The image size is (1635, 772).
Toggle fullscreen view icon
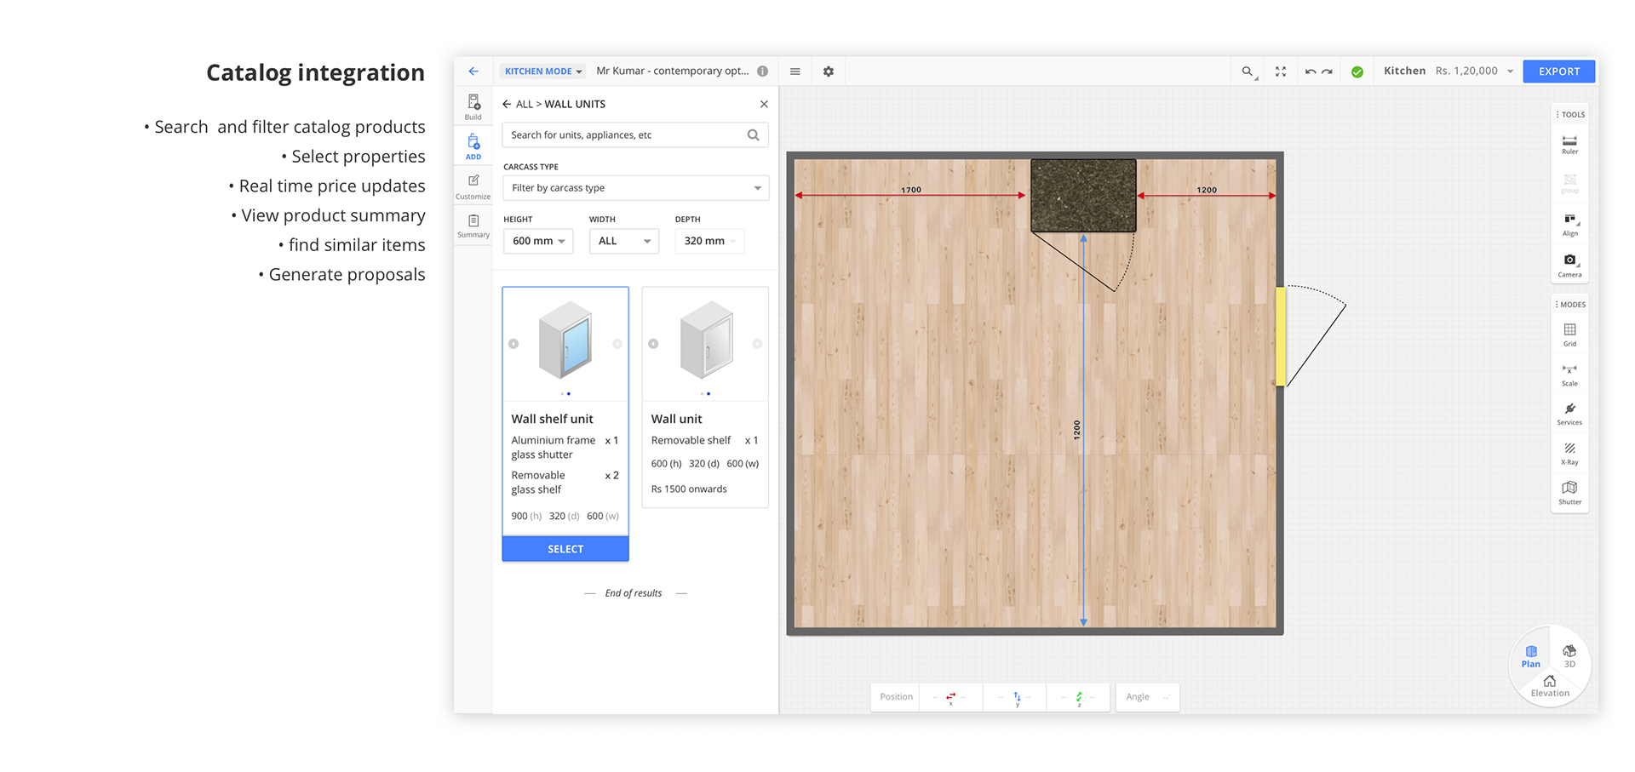pyautogui.click(x=1281, y=71)
